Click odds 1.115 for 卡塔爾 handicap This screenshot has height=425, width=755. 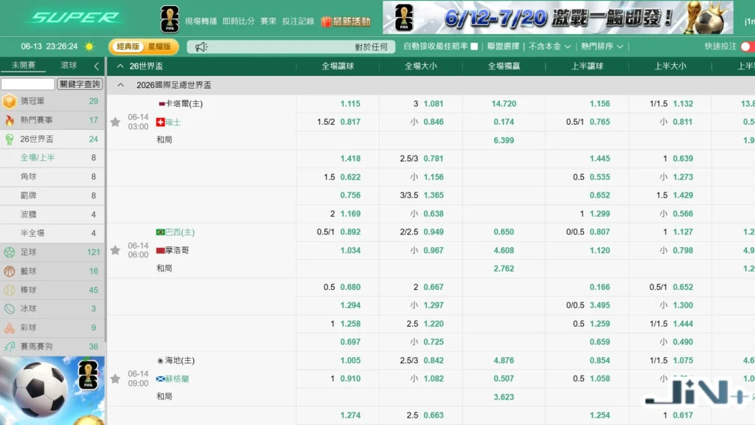350,103
